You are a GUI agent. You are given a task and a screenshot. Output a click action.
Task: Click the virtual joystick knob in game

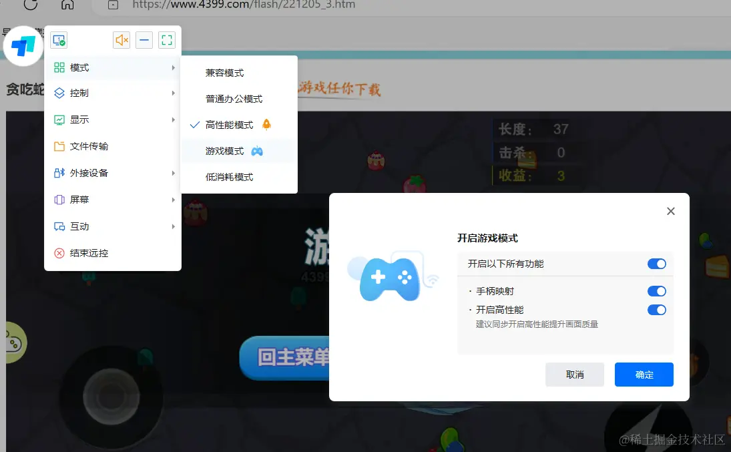pyautogui.click(x=111, y=397)
